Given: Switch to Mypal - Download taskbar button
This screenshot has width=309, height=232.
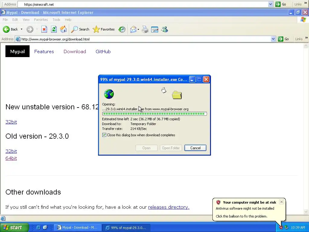Looking at the screenshot, I should pos(78,227).
